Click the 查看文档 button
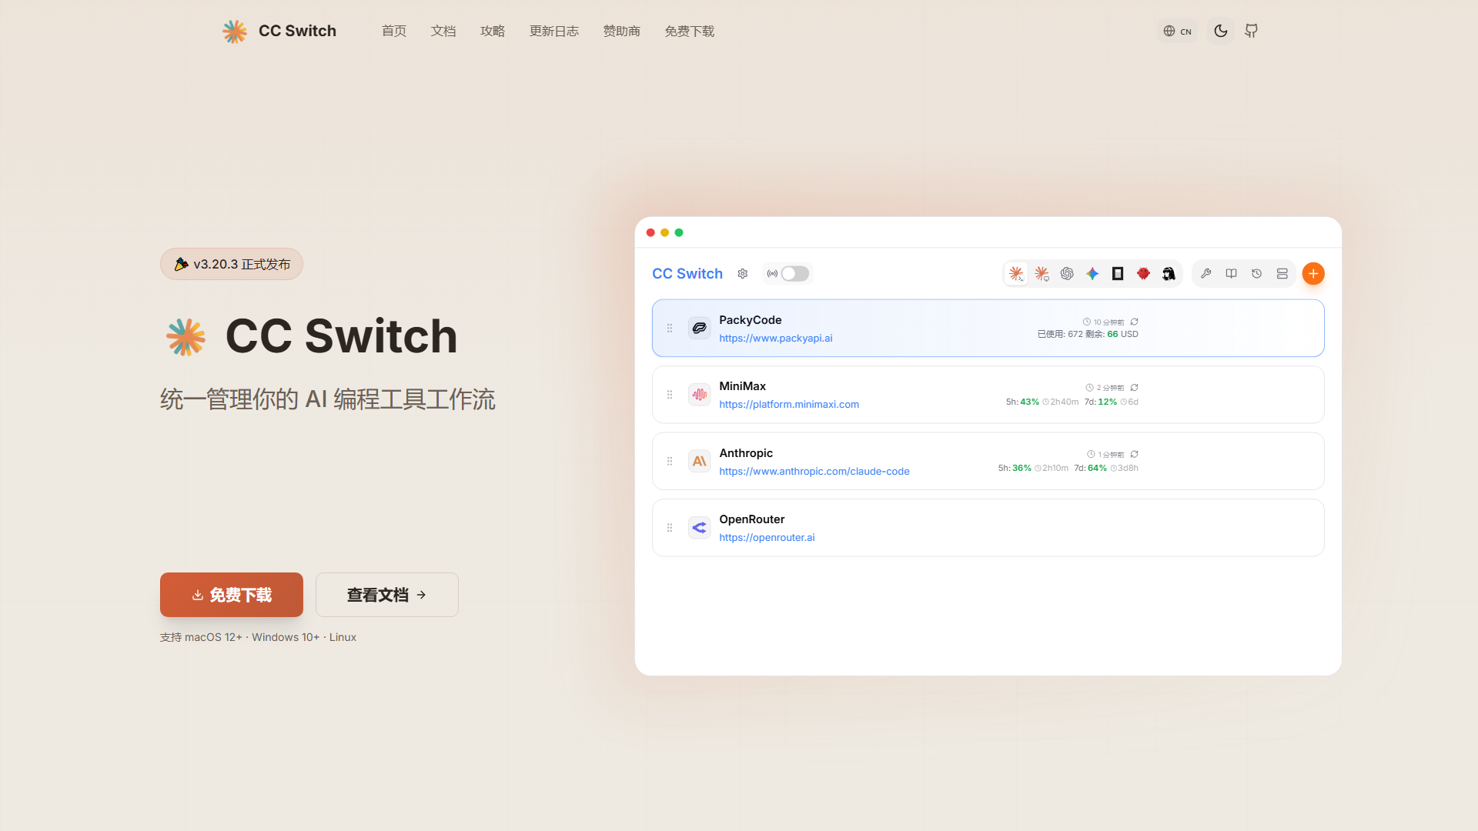Viewport: 1478px width, 831px height. 387,595
